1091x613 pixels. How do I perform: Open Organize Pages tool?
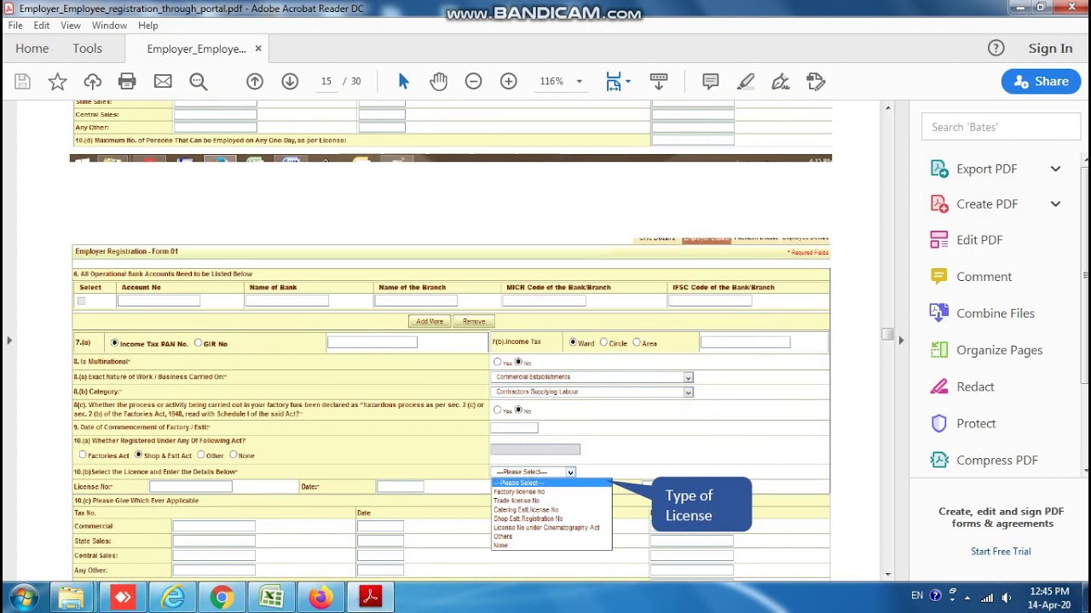[x=999, y=350]
